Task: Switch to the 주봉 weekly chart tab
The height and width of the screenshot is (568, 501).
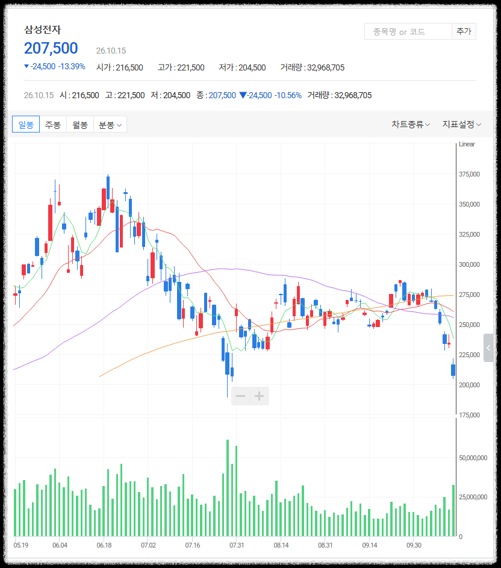Action: coord(53,124)
